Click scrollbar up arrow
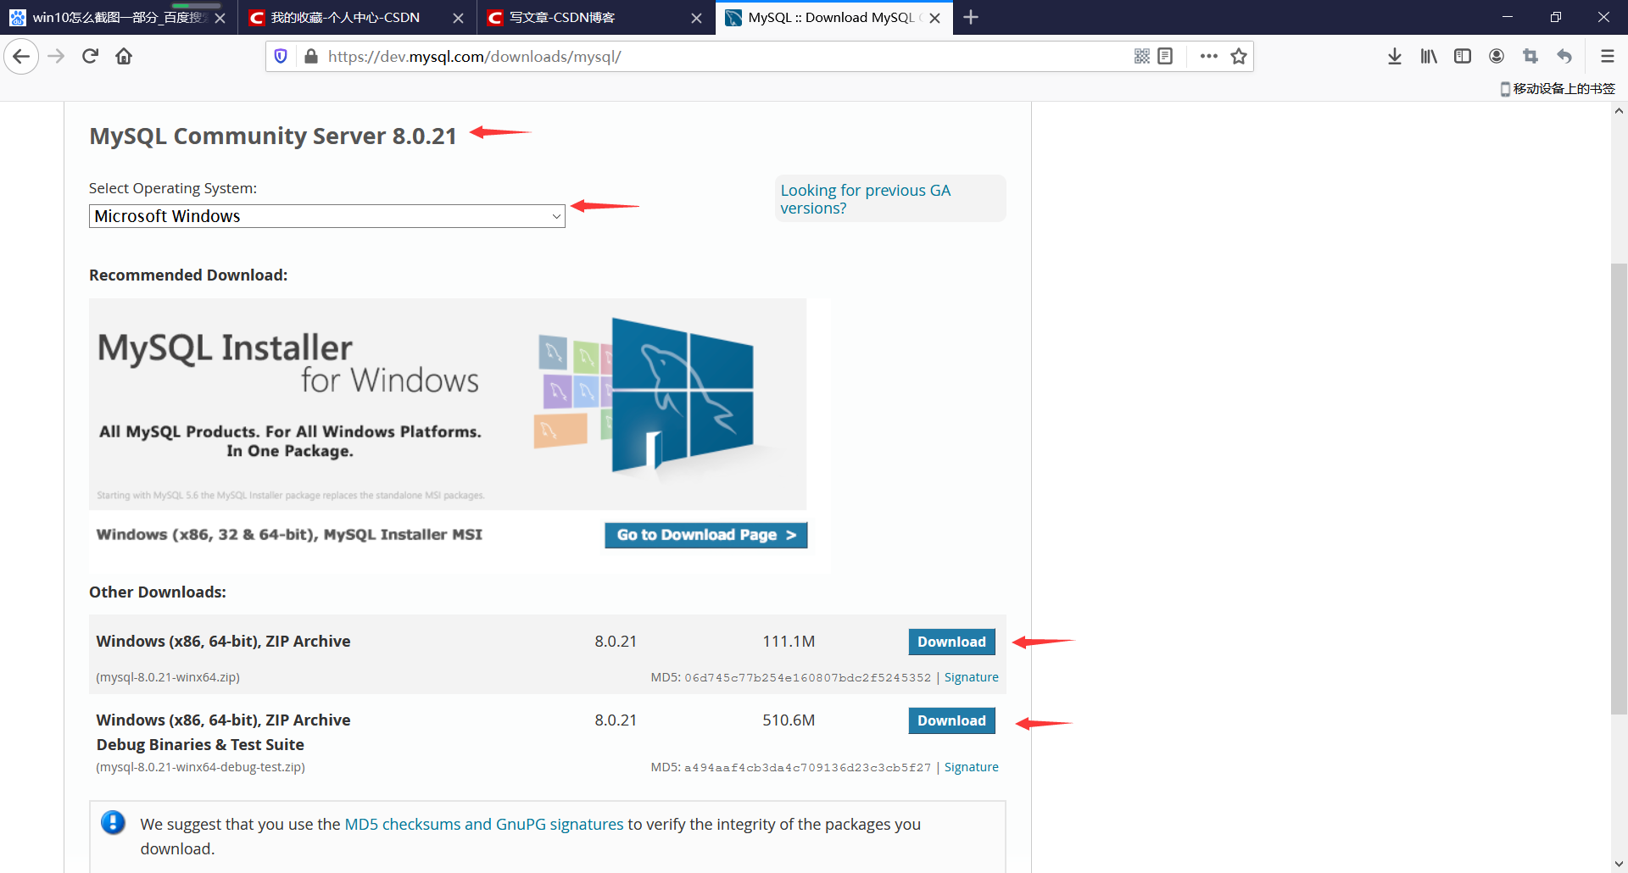1628x873 pixels. point(1619,111)
